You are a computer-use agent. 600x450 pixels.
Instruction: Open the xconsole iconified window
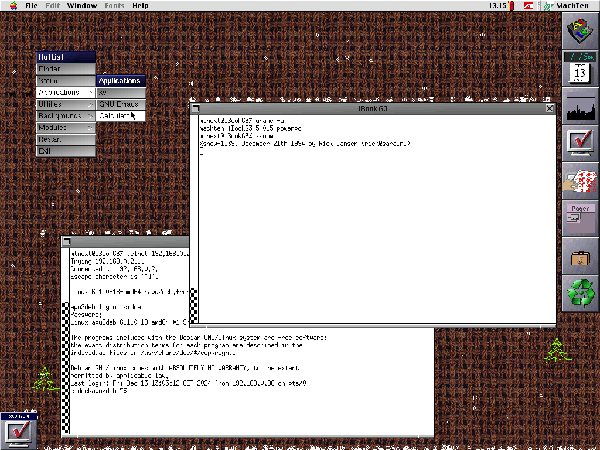coord(18,431)
